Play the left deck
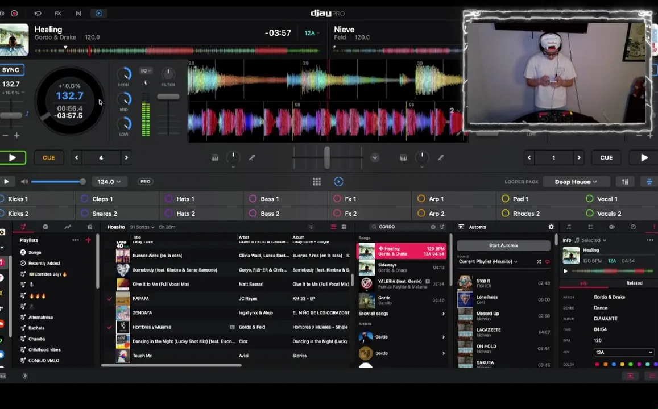Viewport: 658px width, 409px height. click(x=13, y=157)
